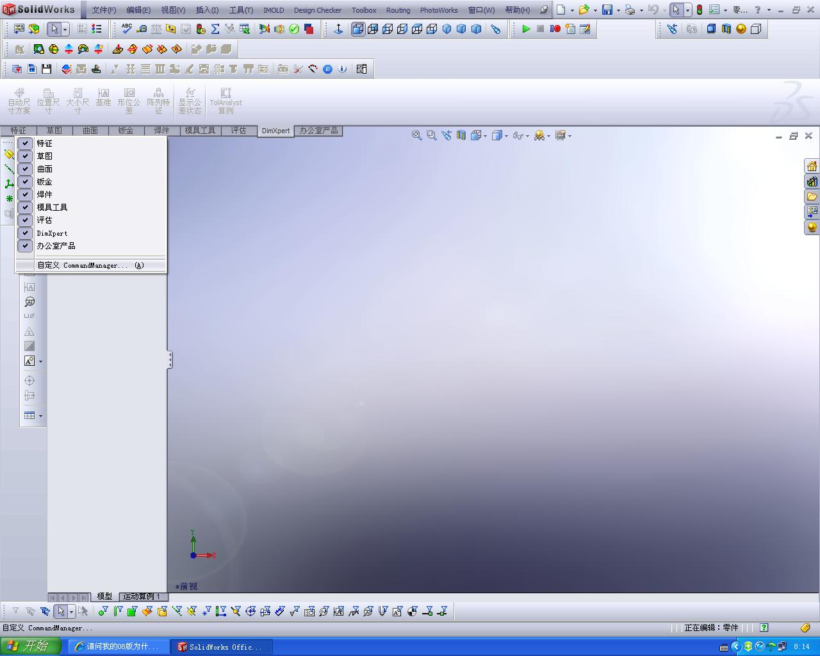Open SolidWorks Resources home icon in task pane
Image resolution: width=820 pixels, height=656 pixels.
812,166
